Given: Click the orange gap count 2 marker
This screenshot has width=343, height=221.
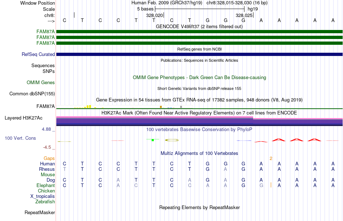Looking at the screenshot, I should coord(271,159).
